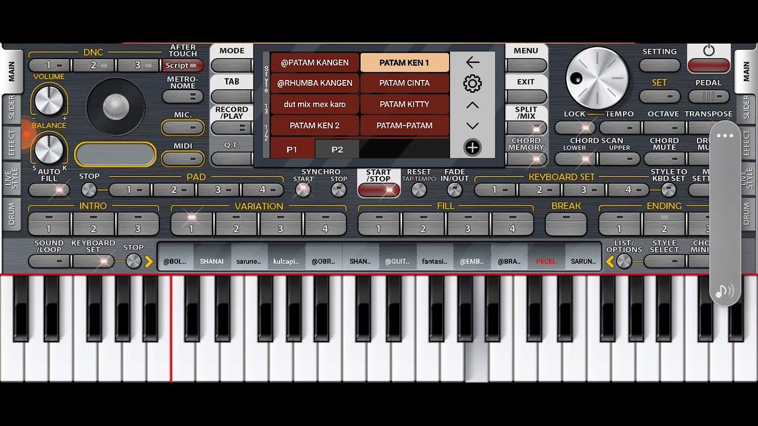This screenshot has height=426, width=758.
Task: Select the @RHUMBA KANGEN style
Action: point(314,83)
